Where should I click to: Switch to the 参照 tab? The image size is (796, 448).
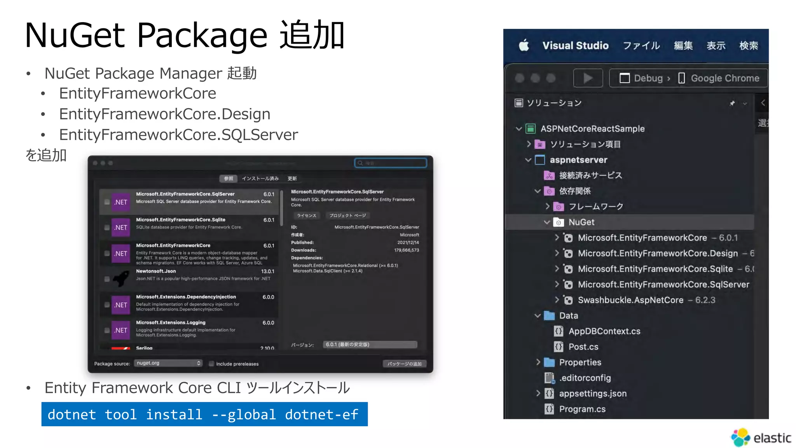[x=229, y=178]
